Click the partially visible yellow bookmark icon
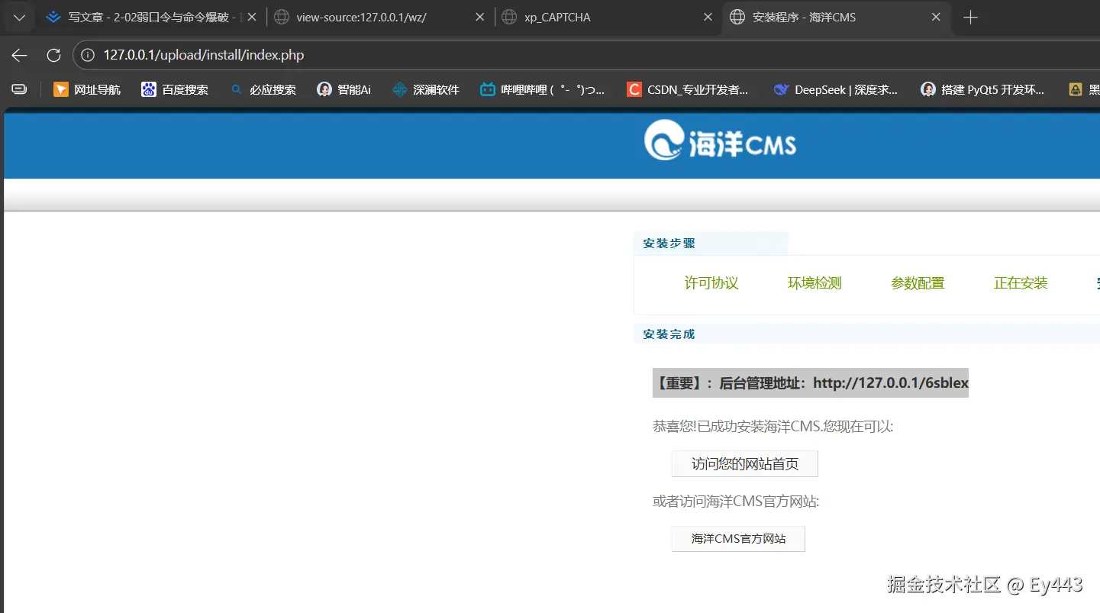 [x=1076, y=89]
